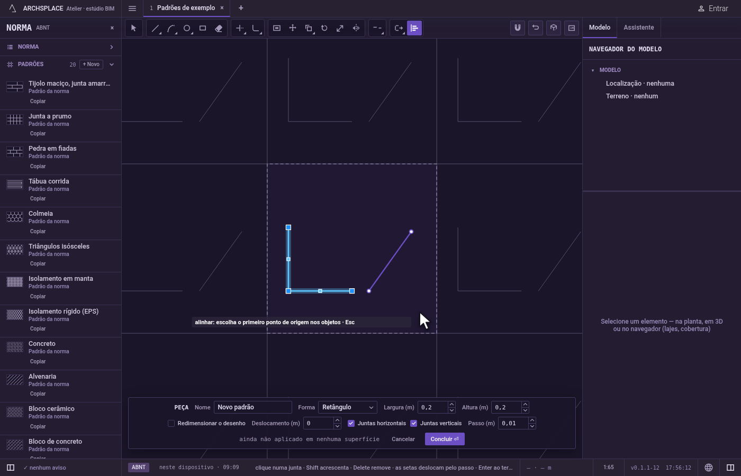Activate the copy/duplicate tool
The width and height of the screenshot is (741, 476).
(309, 28)
